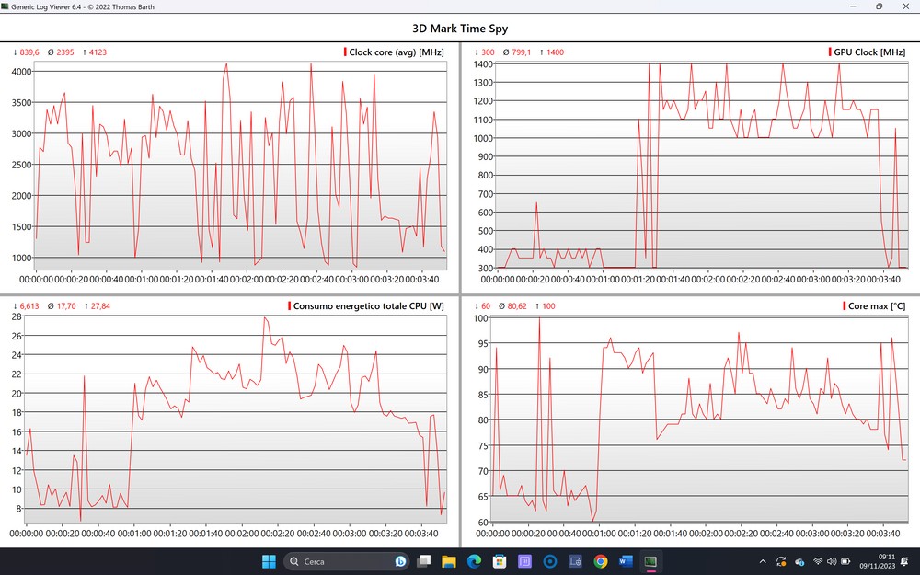Open the sync update tray icon
This screenshot has width=920, height=575.
(x=781, y=561)
